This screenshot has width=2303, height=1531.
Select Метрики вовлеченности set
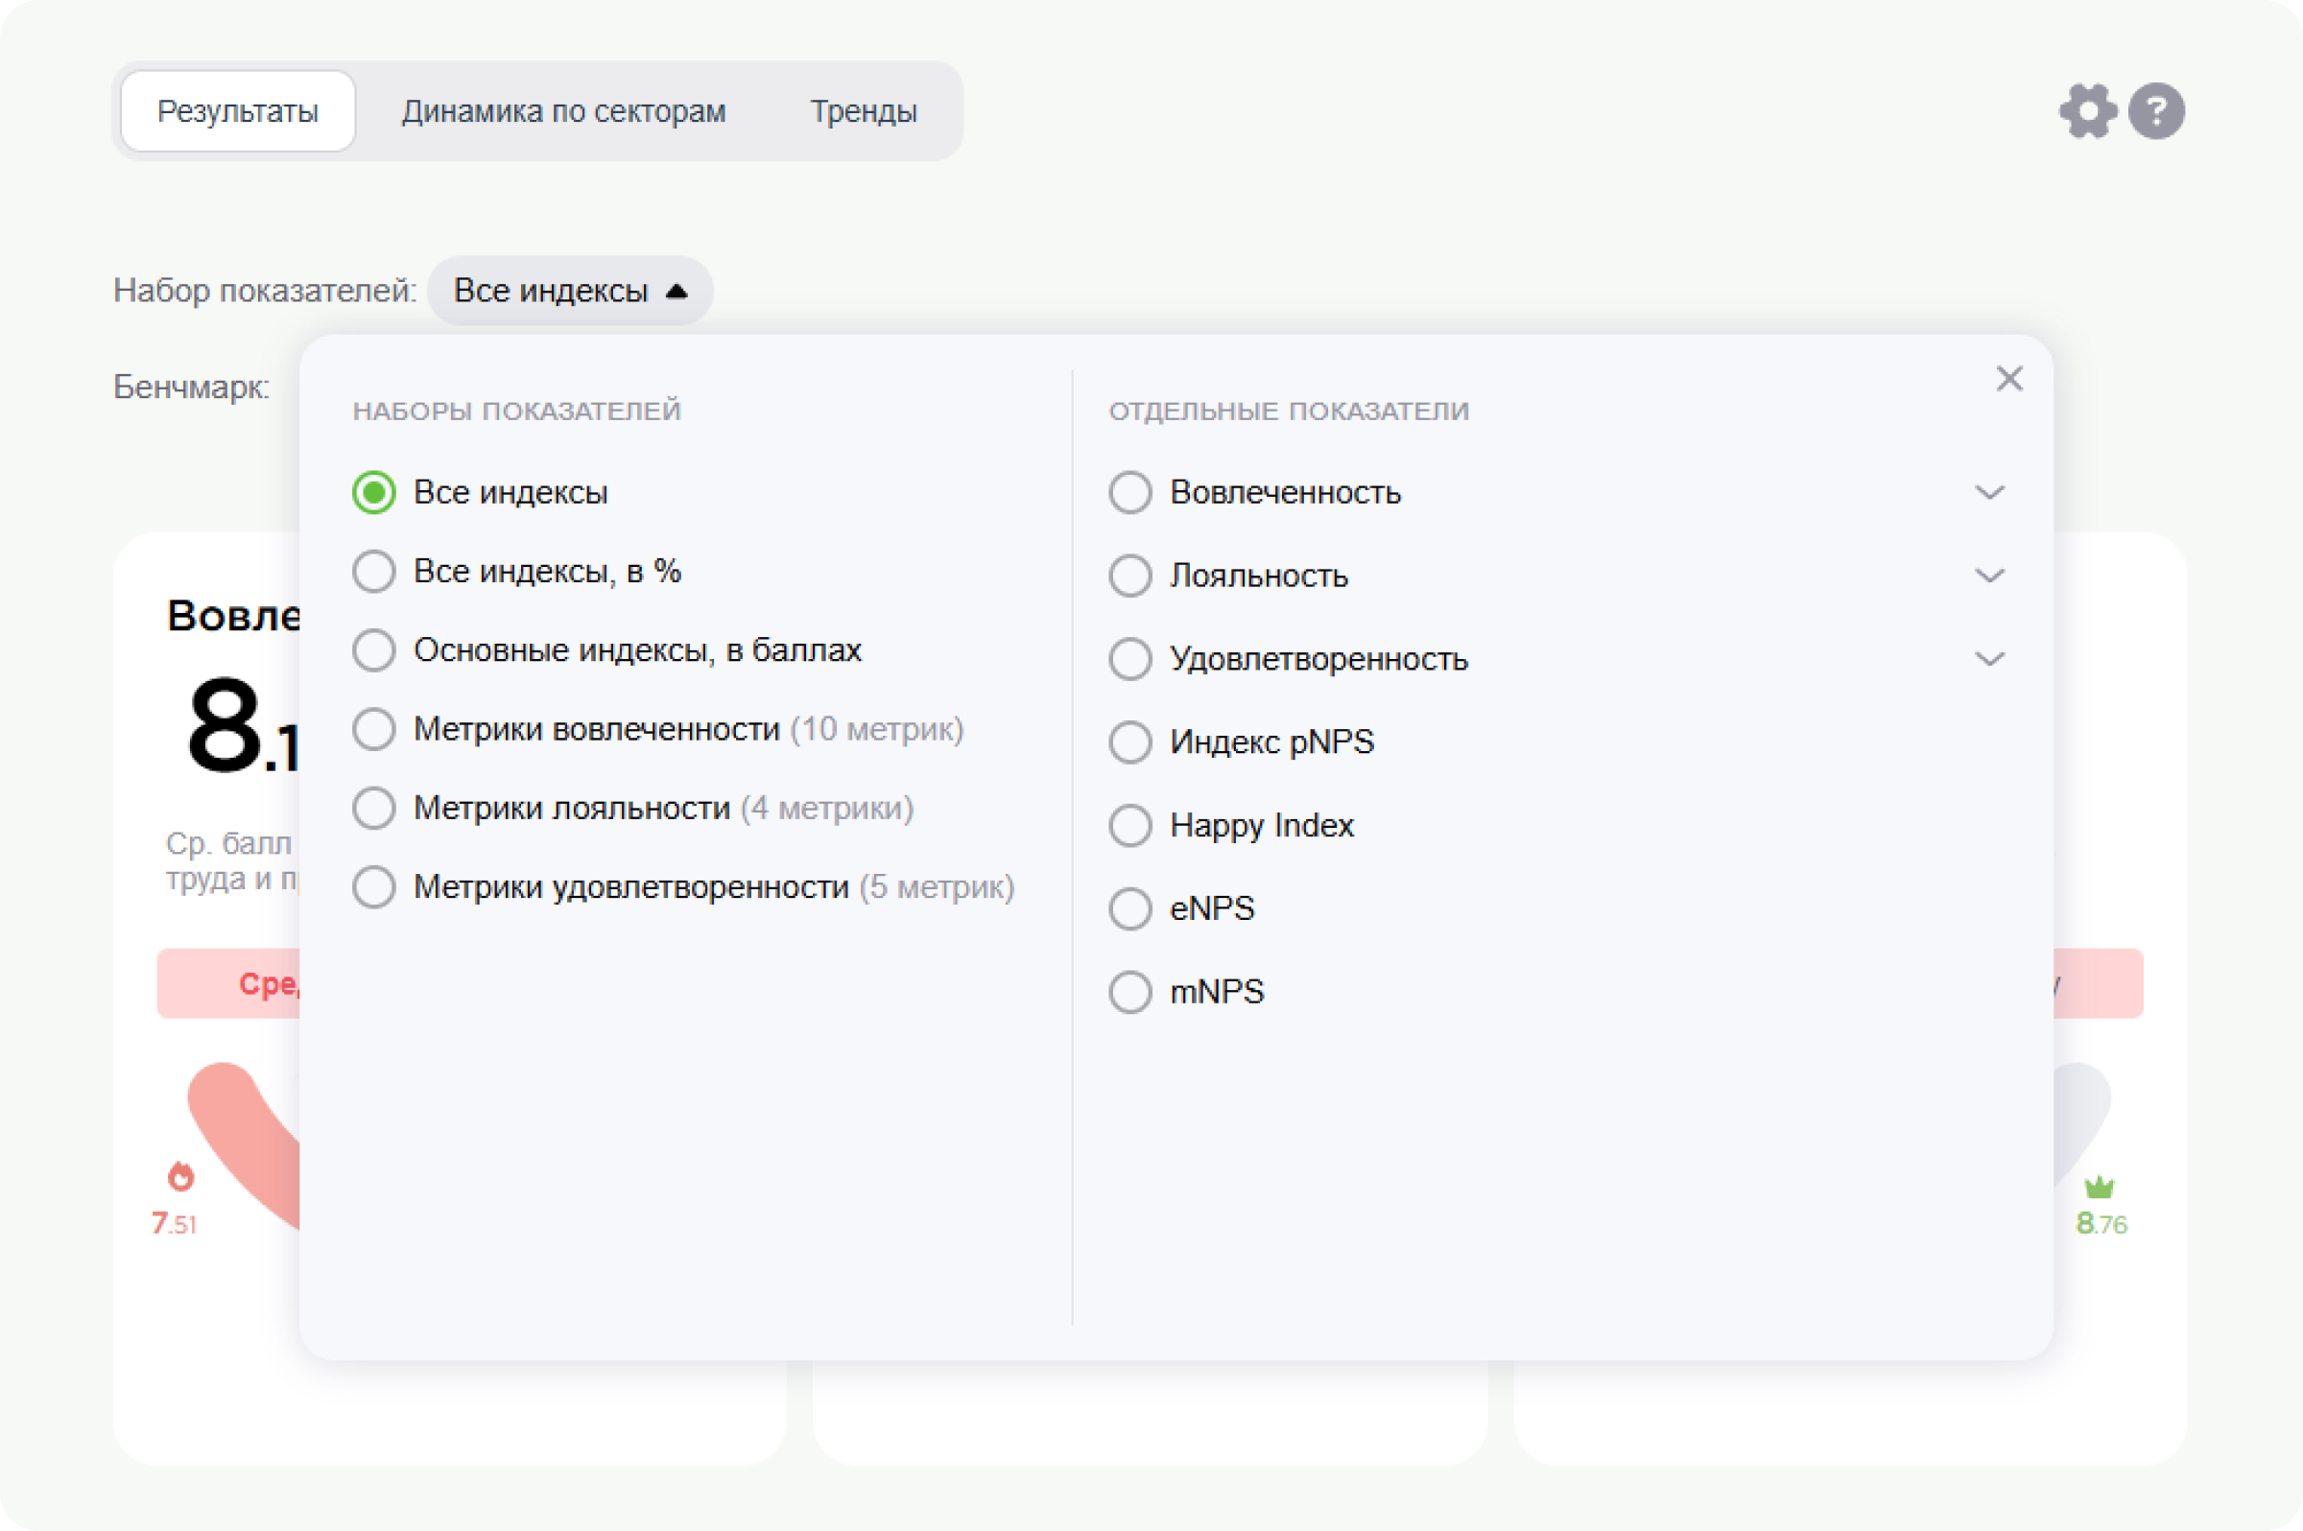tap(374, 729)
